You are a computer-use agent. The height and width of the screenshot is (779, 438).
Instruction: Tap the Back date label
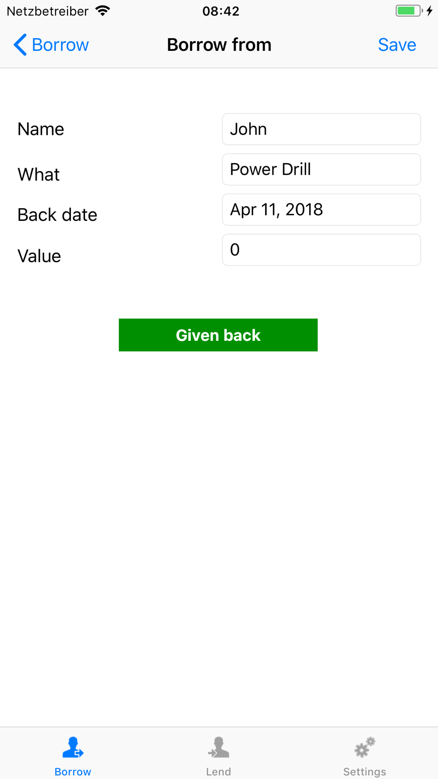pos(57,215)
